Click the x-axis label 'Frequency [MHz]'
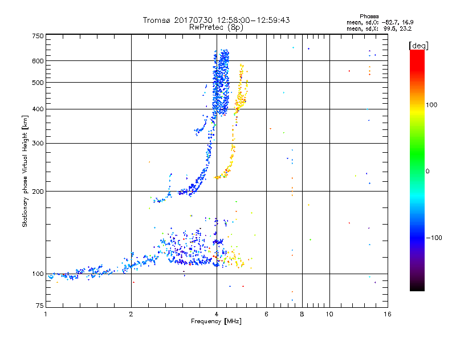Screen dimensions: 456x342 (x=216, y=321)
